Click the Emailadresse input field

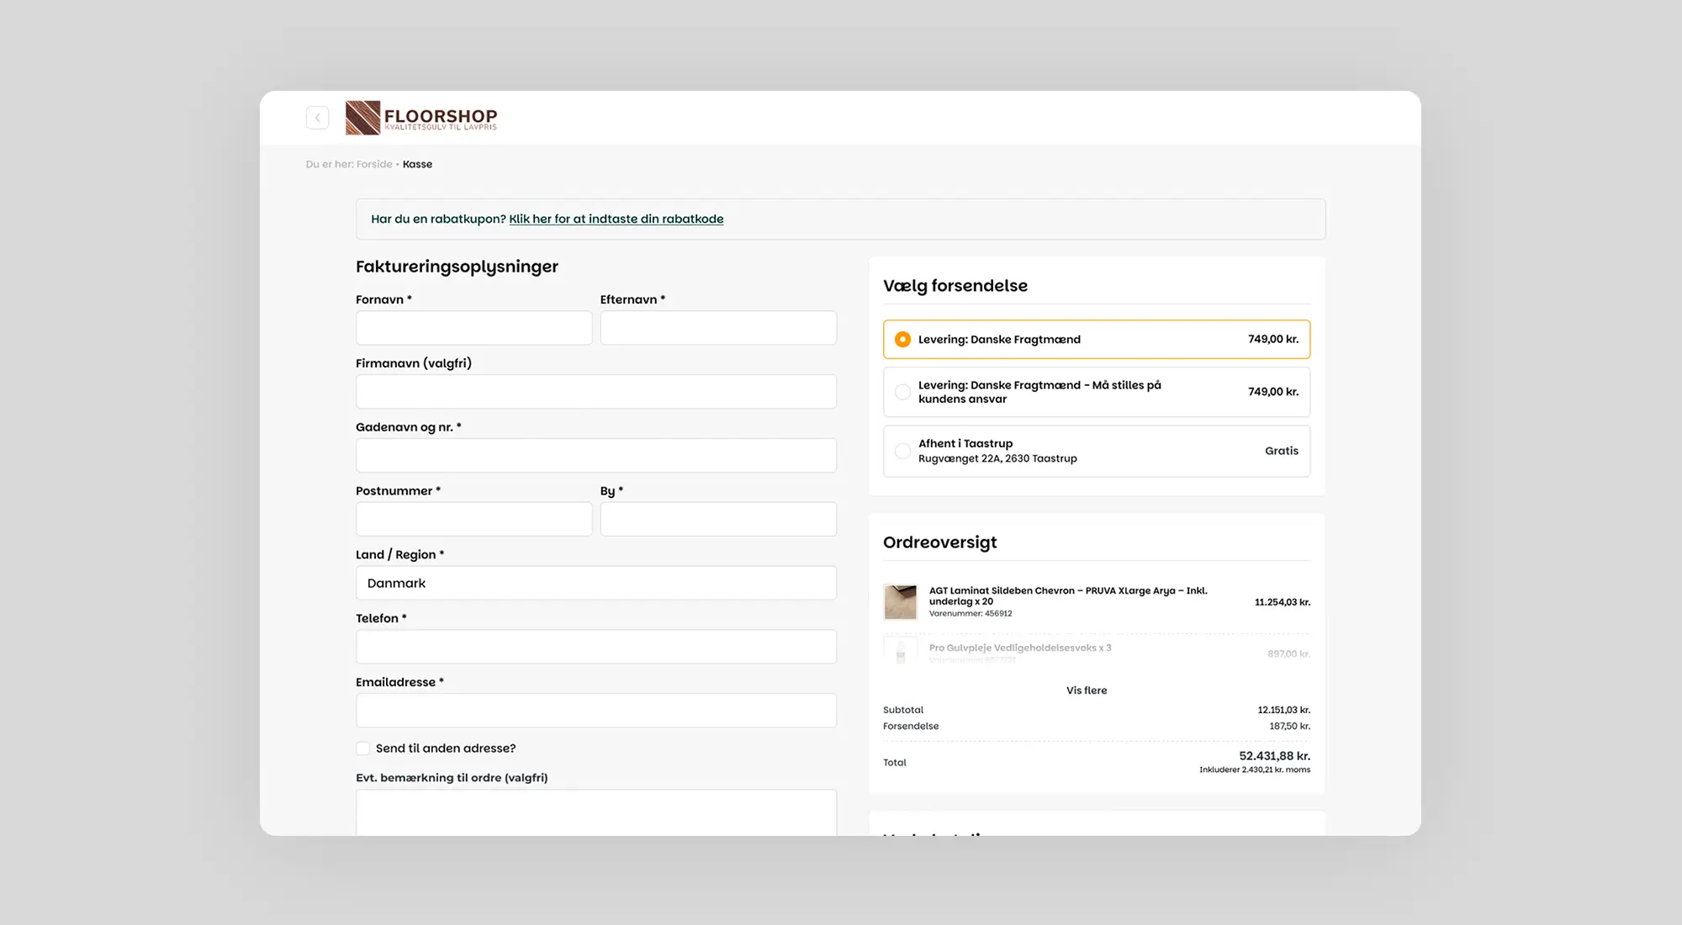(595, 711)
